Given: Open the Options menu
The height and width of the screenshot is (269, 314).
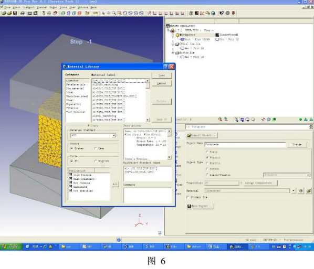Looking at the screenshot, I should click(83, 7).
